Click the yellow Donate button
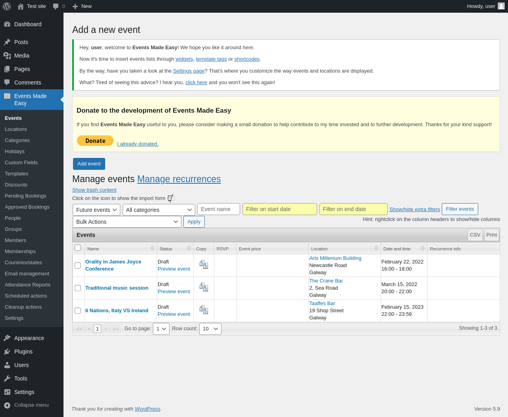Screen dimensions: 508x417 coord(95,140)
